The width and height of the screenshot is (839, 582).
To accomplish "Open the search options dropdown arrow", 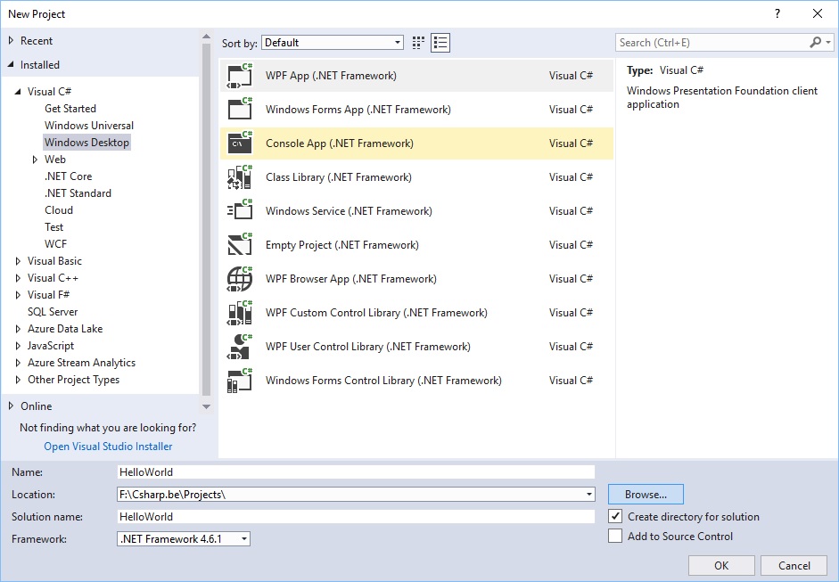I will pyautogui.click(x=828, y=42).
